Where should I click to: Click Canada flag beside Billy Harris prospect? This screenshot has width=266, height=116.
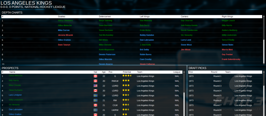(95, 81)
